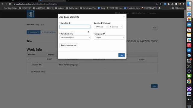Collapse the work row chevron
Viewport: 193px width, 108px height.
28,59
